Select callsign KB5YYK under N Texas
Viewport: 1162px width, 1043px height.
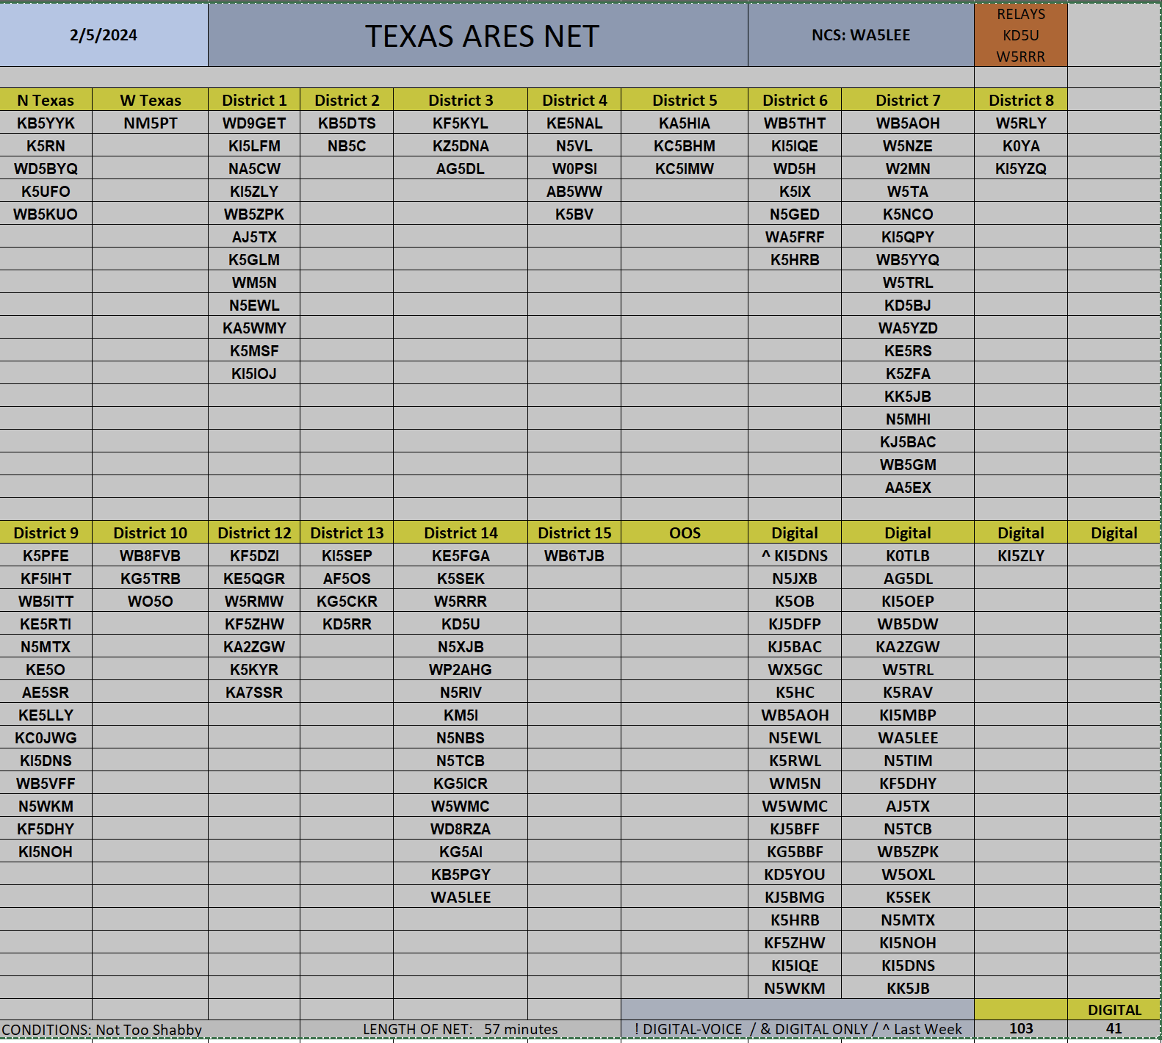click(x=46, y=123)
